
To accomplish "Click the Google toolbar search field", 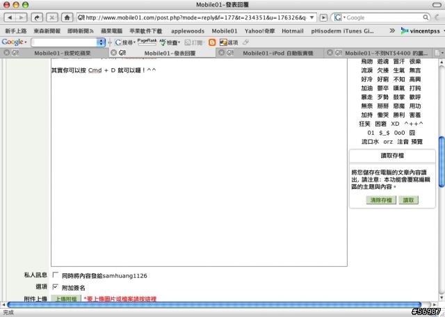I will point(64,42).
